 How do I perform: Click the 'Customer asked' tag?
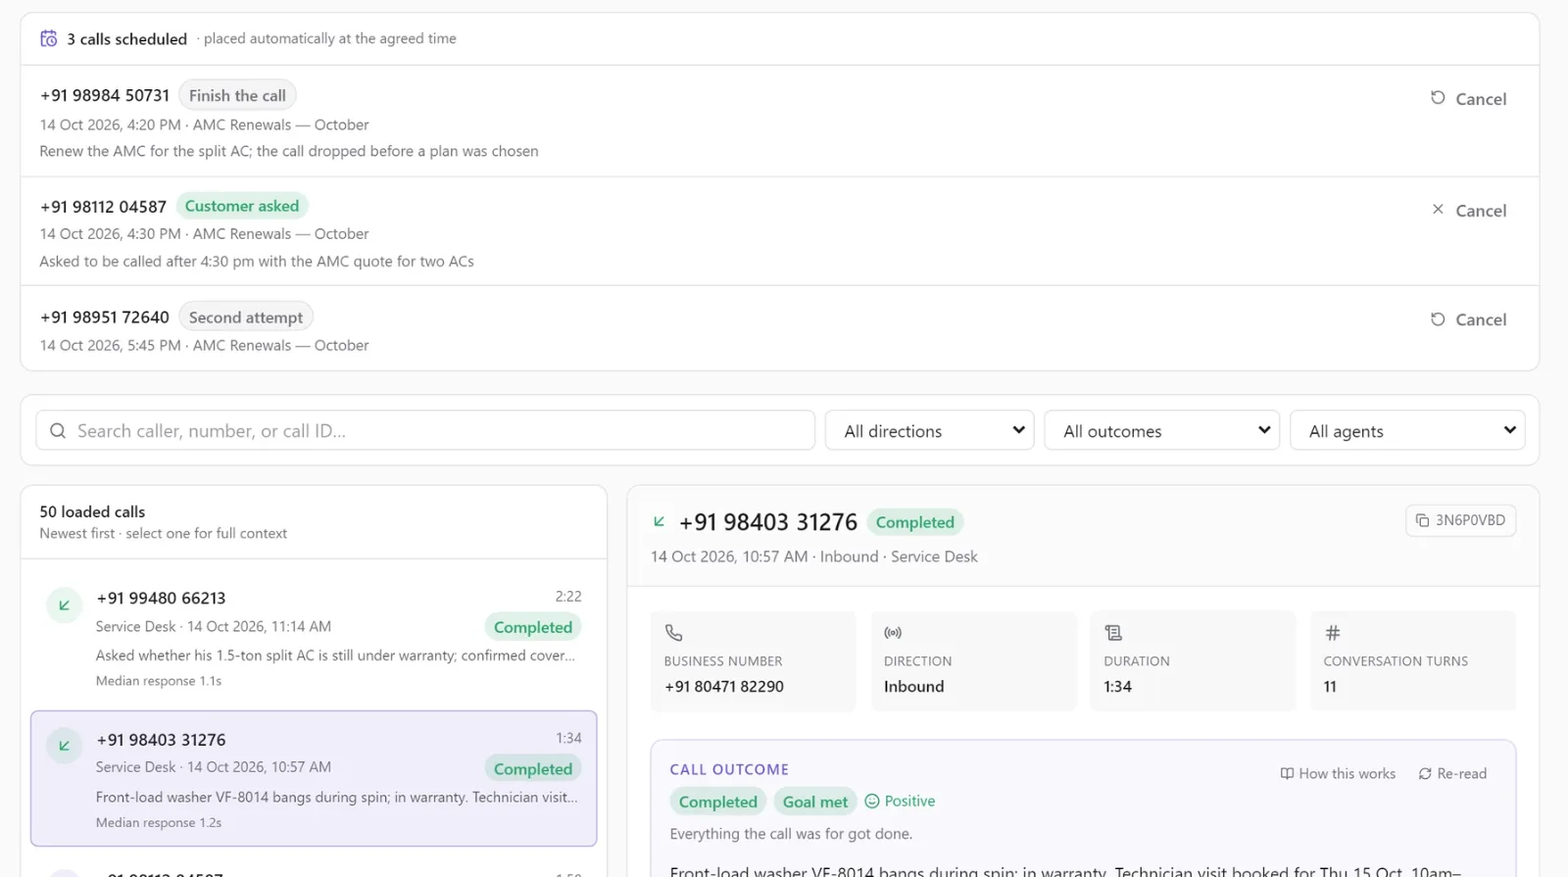[x=242, y=206]
